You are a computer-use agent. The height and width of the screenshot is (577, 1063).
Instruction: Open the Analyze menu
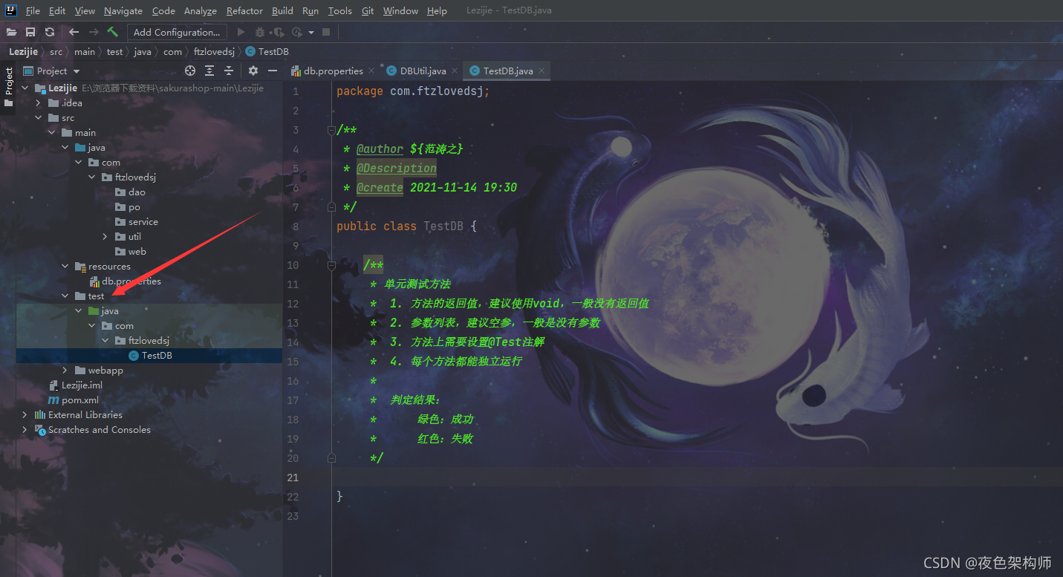pyautogui.click(x=200, y=10)
